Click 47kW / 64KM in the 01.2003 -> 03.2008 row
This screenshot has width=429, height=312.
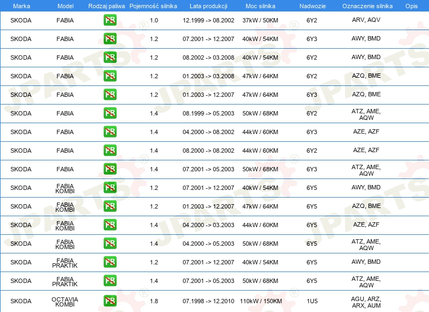tap(260, 76)
